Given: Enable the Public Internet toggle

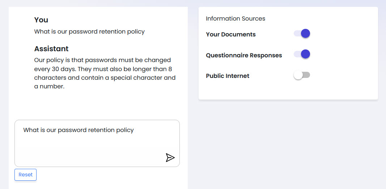Looking at the screenshot, I should pyautogui.click(x=302, y=75).
